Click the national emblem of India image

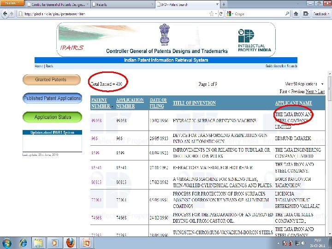(165, 35)
